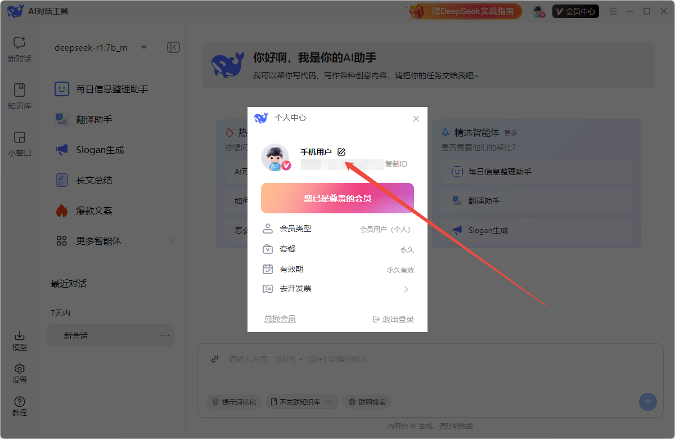Open the 知识库 knowledge base sidebar icon

20,96
